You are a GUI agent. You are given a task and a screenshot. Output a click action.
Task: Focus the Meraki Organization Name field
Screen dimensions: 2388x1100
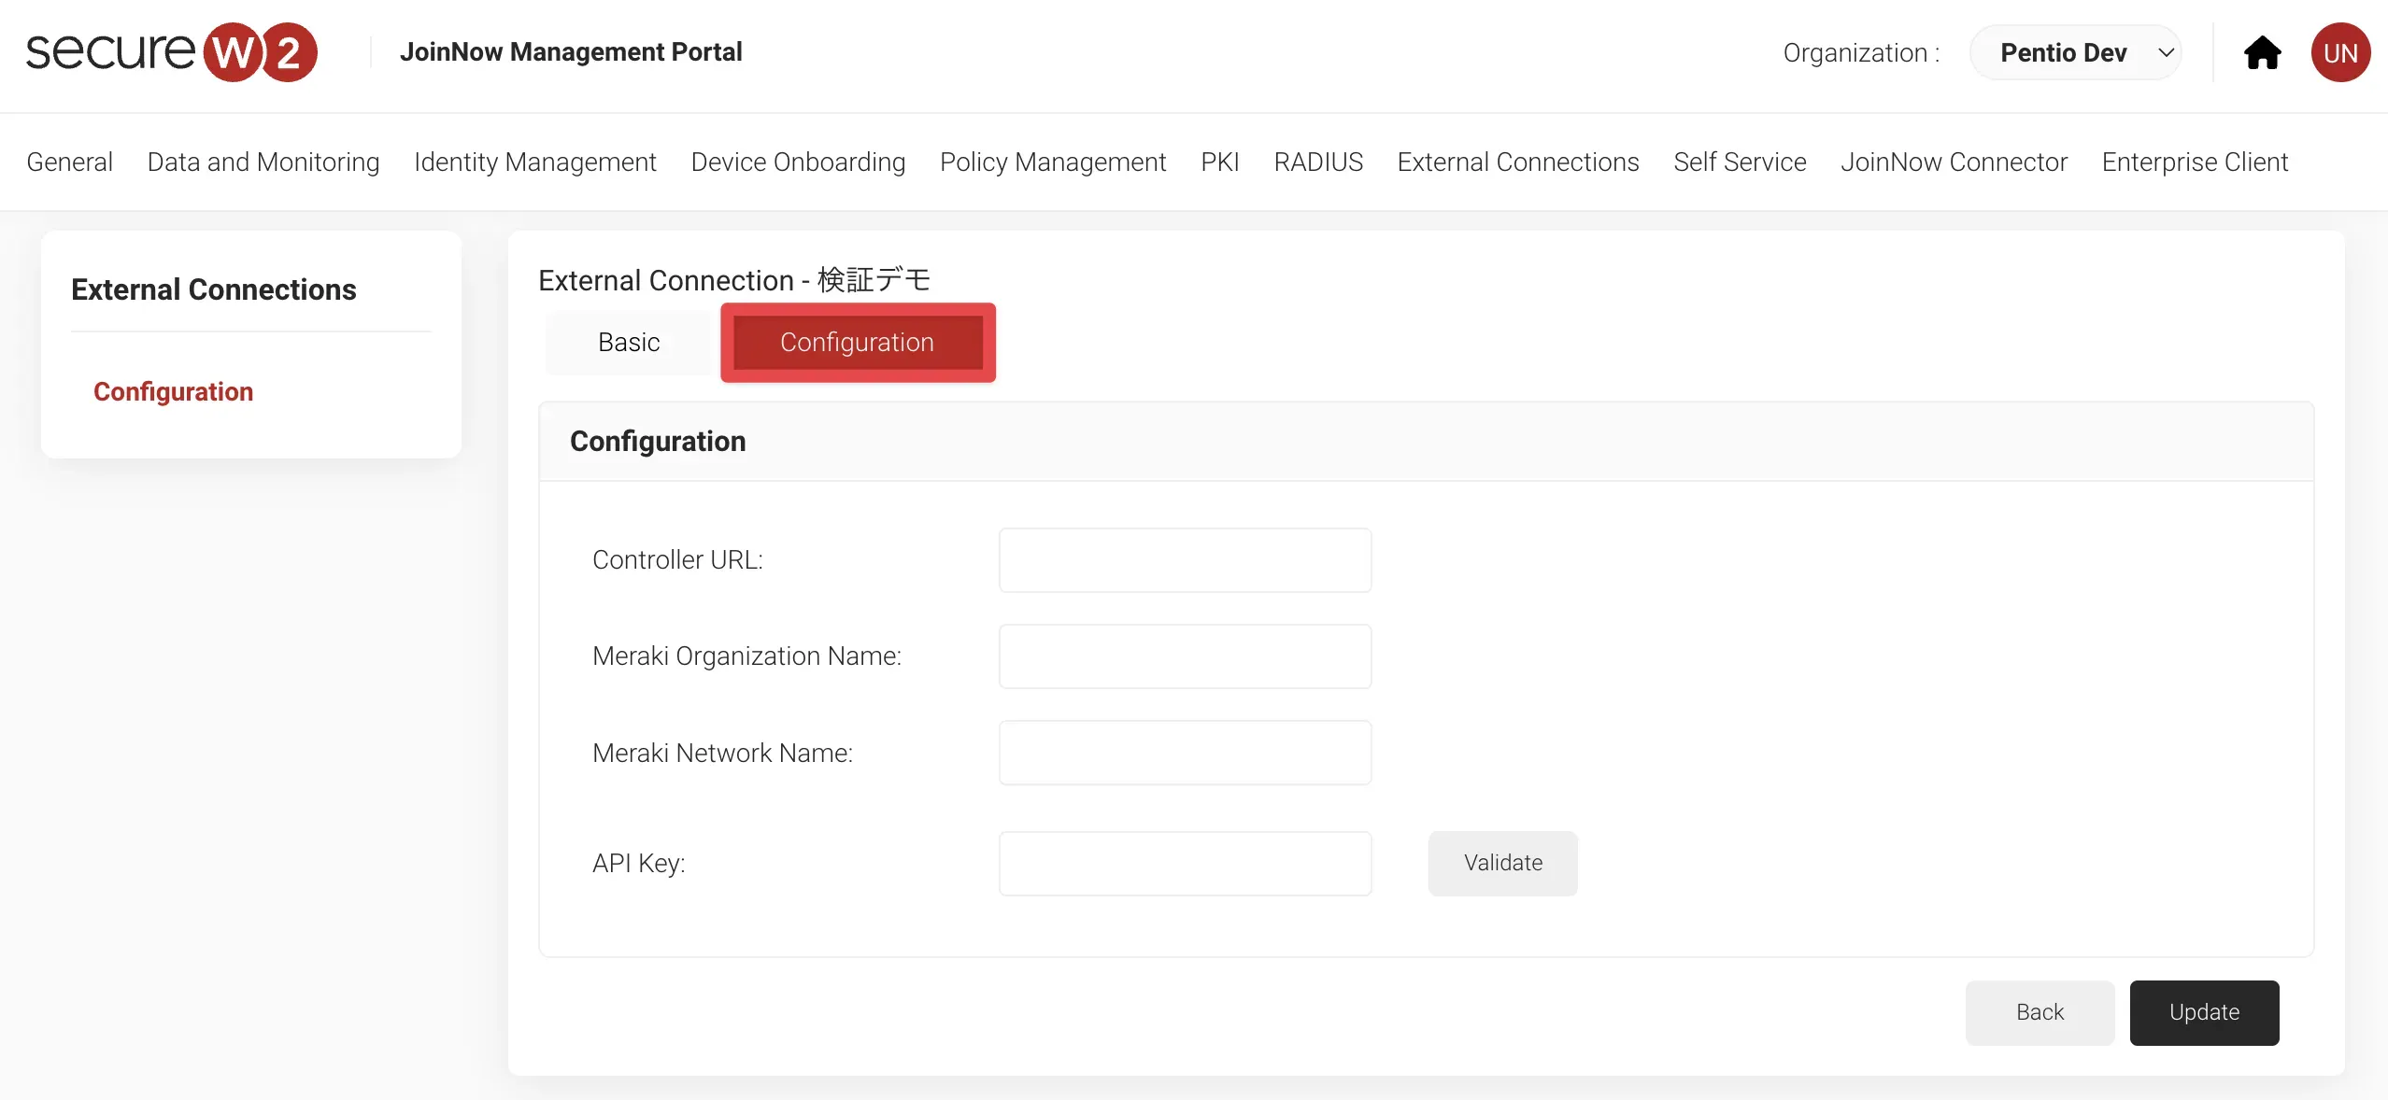(1185, 656)
